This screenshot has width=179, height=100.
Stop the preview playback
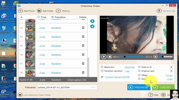pyautogui.click(x=110, y=57)
